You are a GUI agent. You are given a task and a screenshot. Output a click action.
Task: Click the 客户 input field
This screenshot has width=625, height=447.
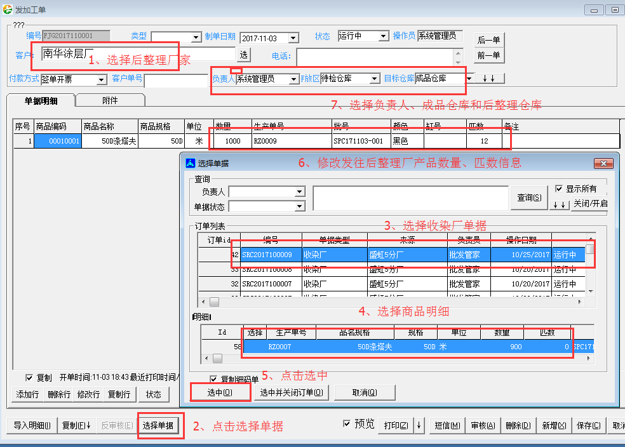(x=138, y=54)
